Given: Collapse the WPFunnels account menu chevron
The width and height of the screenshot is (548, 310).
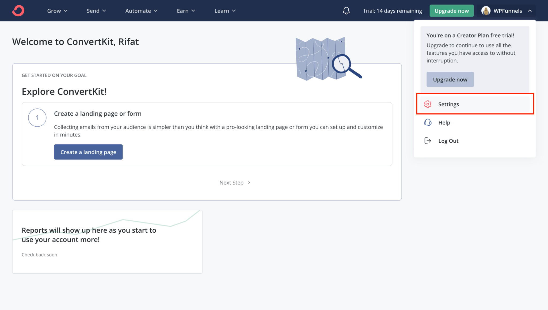Looking at the screenshot, I should 530,11.
